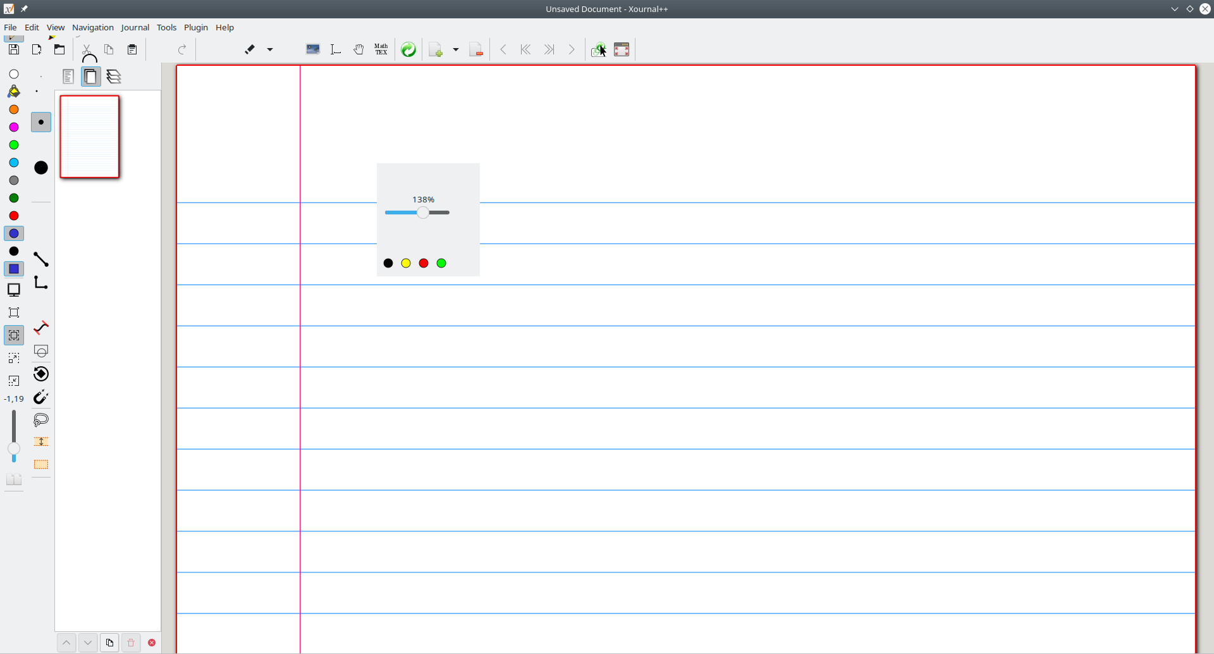The width and height of the screenshot is (1214, 654).
Task: Click the page thumbnail in the sidebar
Action: point(89,137)
